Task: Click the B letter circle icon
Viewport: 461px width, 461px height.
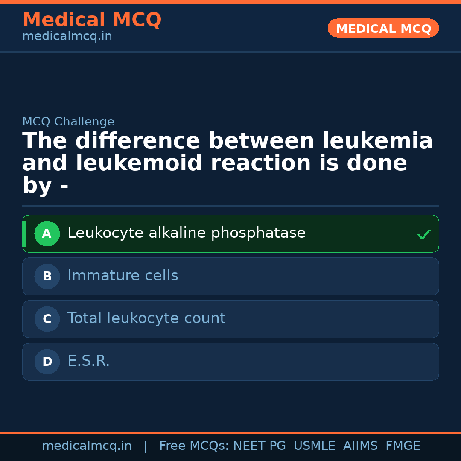Action: (x=47, y=277)
